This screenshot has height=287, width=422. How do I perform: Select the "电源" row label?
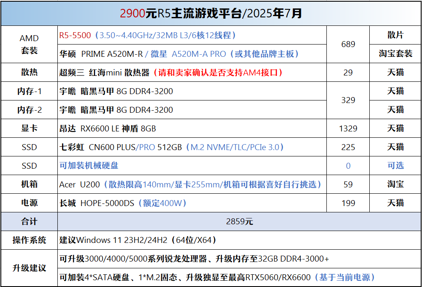tap(29, 203)
